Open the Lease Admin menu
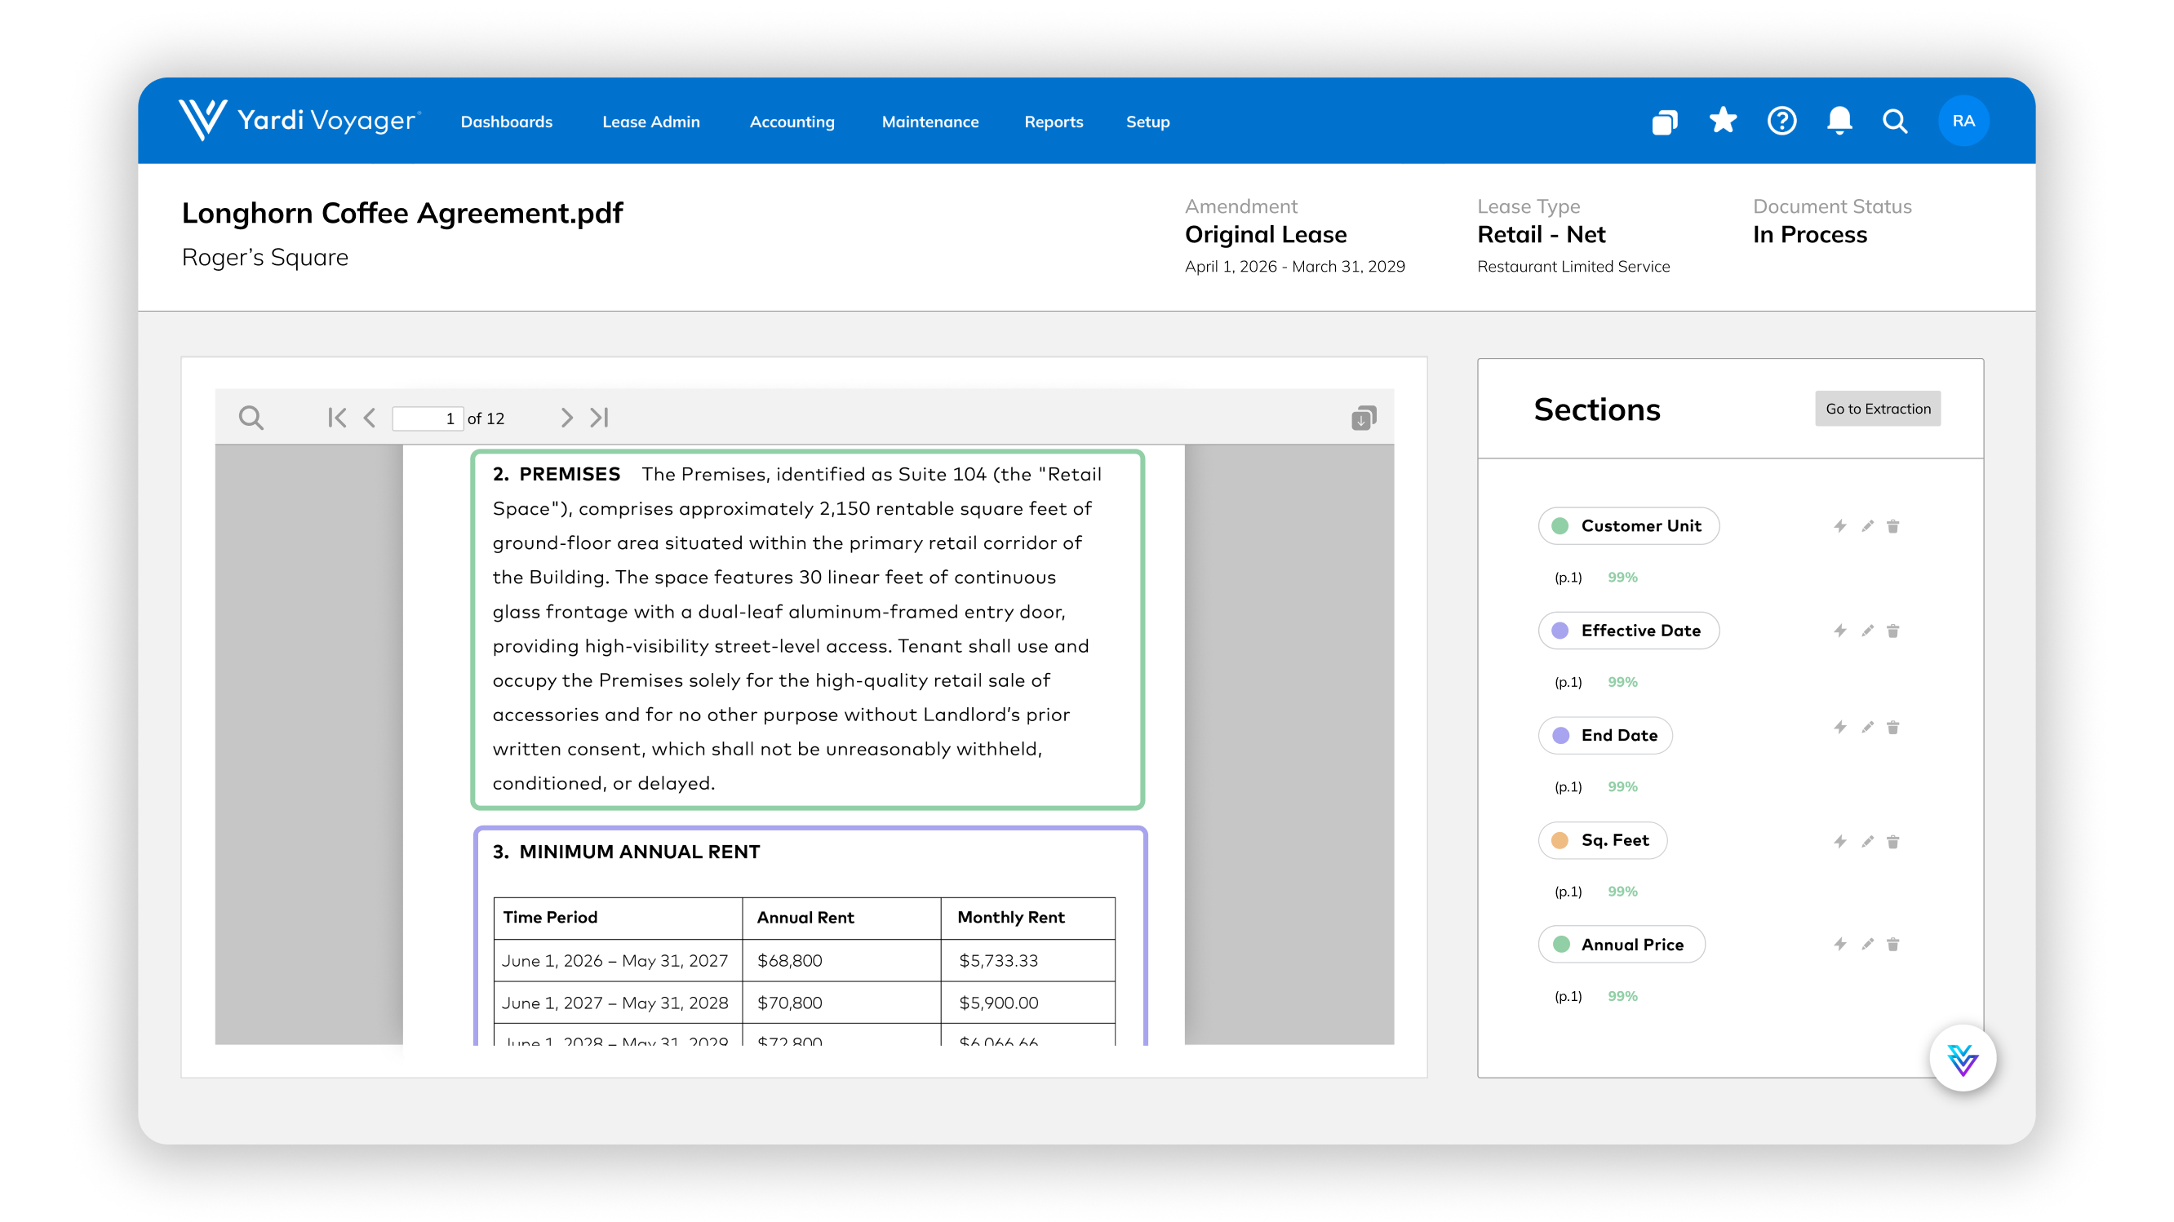This screenshot has height=1222, width=2174. pyautogui.click(x=650, y=122)
